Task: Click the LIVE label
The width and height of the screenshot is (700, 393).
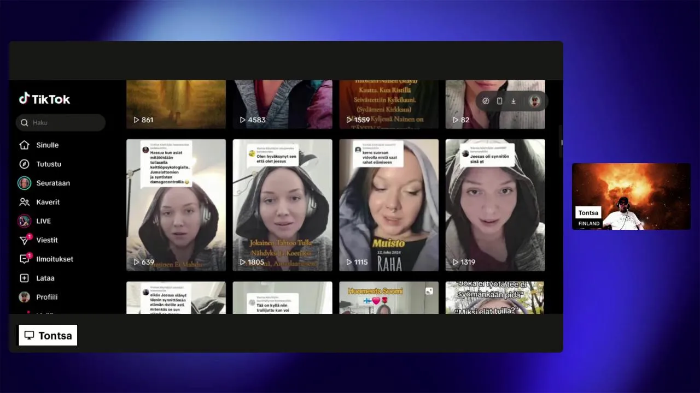Action: 44,221
